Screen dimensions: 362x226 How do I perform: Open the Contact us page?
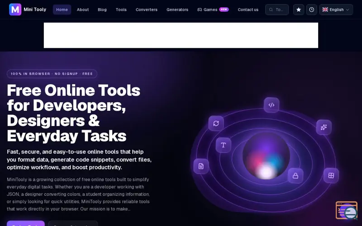248,9
